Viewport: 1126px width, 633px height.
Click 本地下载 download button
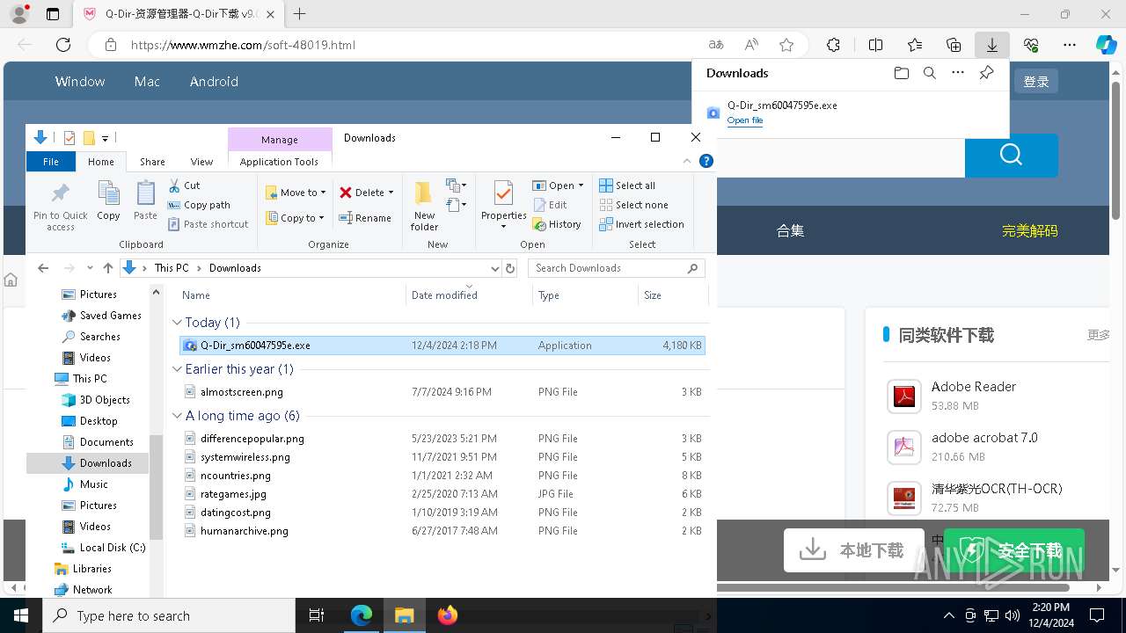tap(853, 550)
